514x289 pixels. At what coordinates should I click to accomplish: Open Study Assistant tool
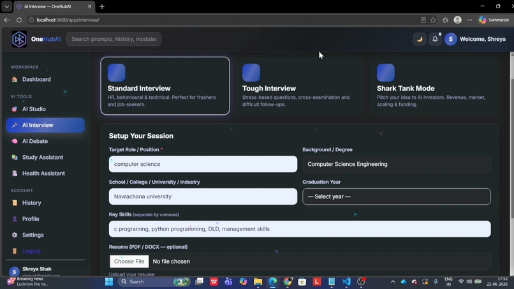point(43,157)
